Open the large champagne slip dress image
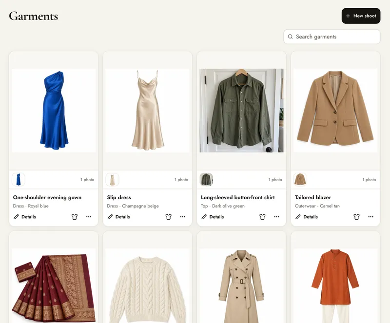Image resolution: width=390 pixels, height=323 pixels. click(148, 111)
